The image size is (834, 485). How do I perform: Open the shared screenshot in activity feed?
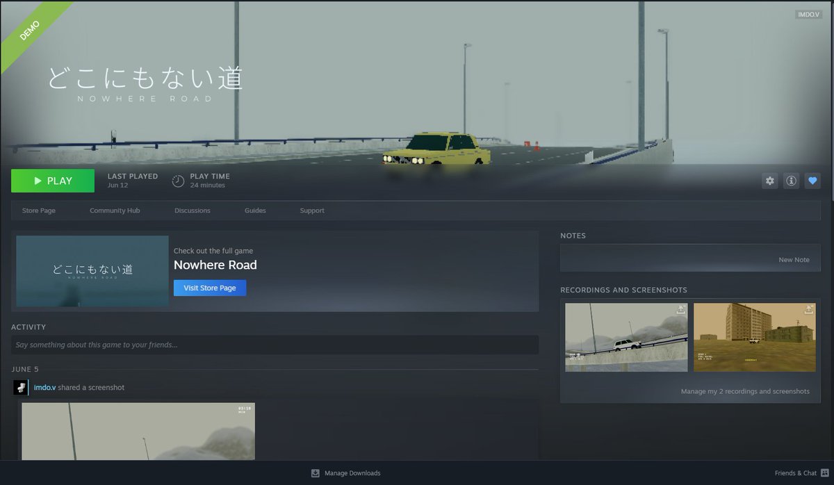click(x=138, y=431)
